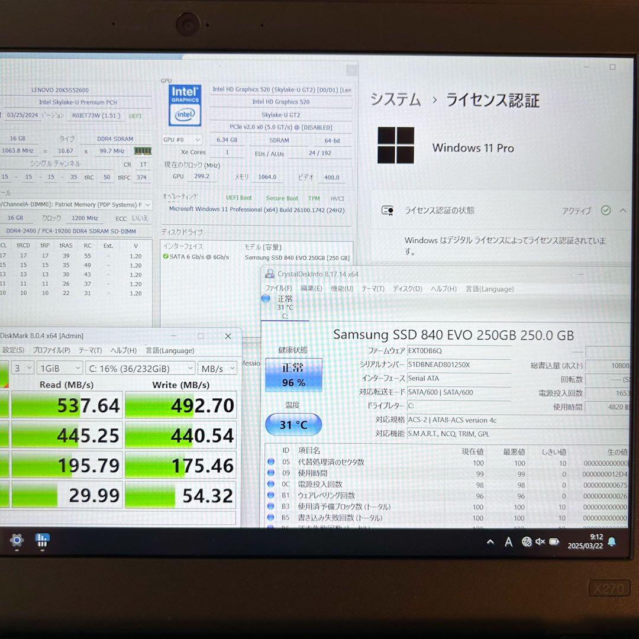Image resolution: width=639 pixels, height=639 pixels.
Task: Click the 'Samsung SSD 840 EVO 250GB [250 GB]' drive entry
Action: click(x=297, y=257)
